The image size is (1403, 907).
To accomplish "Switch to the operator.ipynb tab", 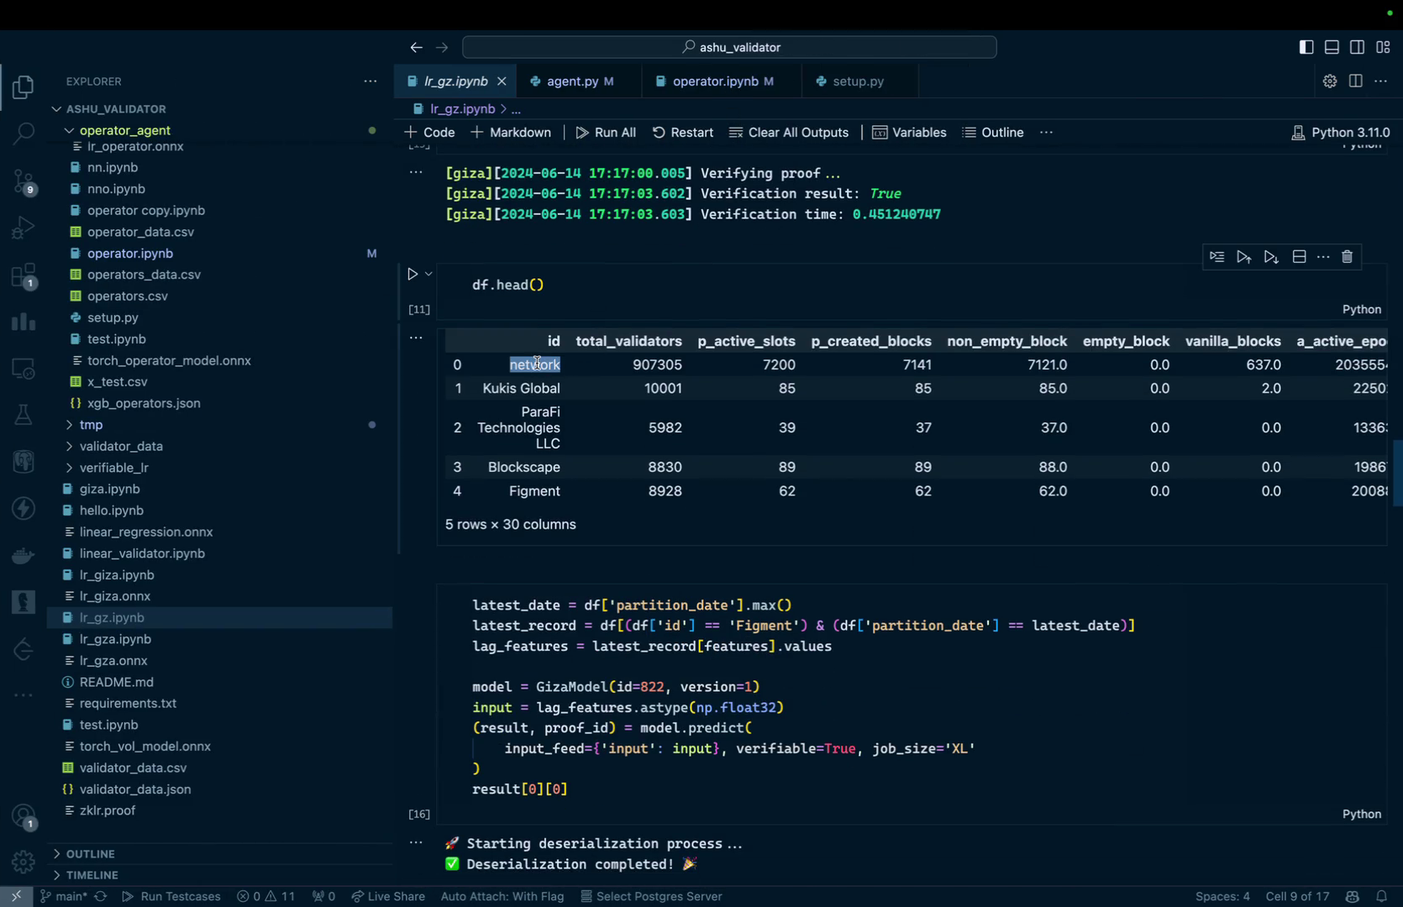I will click(x=715, y=81).
